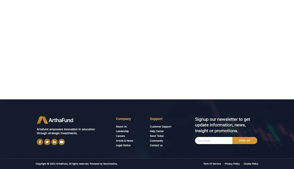Open the LinkedIn social icon

click(x=54, y=142)
